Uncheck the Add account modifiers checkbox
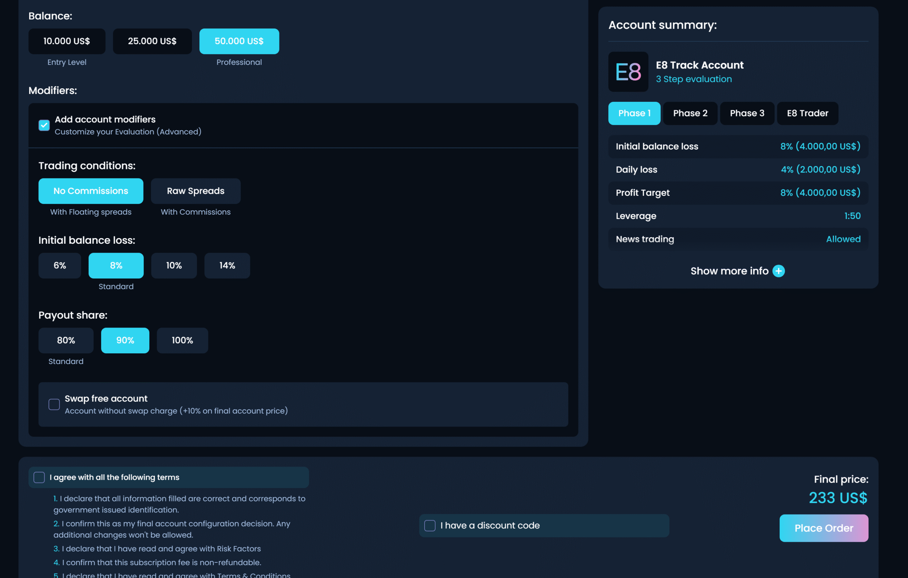This screenshot has width=908, height=578. pyautogui.click(x=44, y=125)
